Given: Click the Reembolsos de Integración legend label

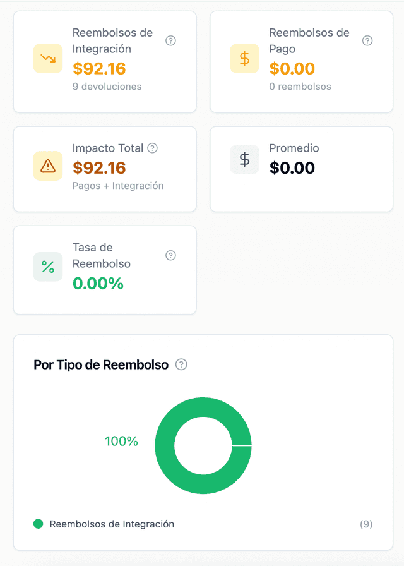Looking at the screenshot, I should [x=112, y=524].
